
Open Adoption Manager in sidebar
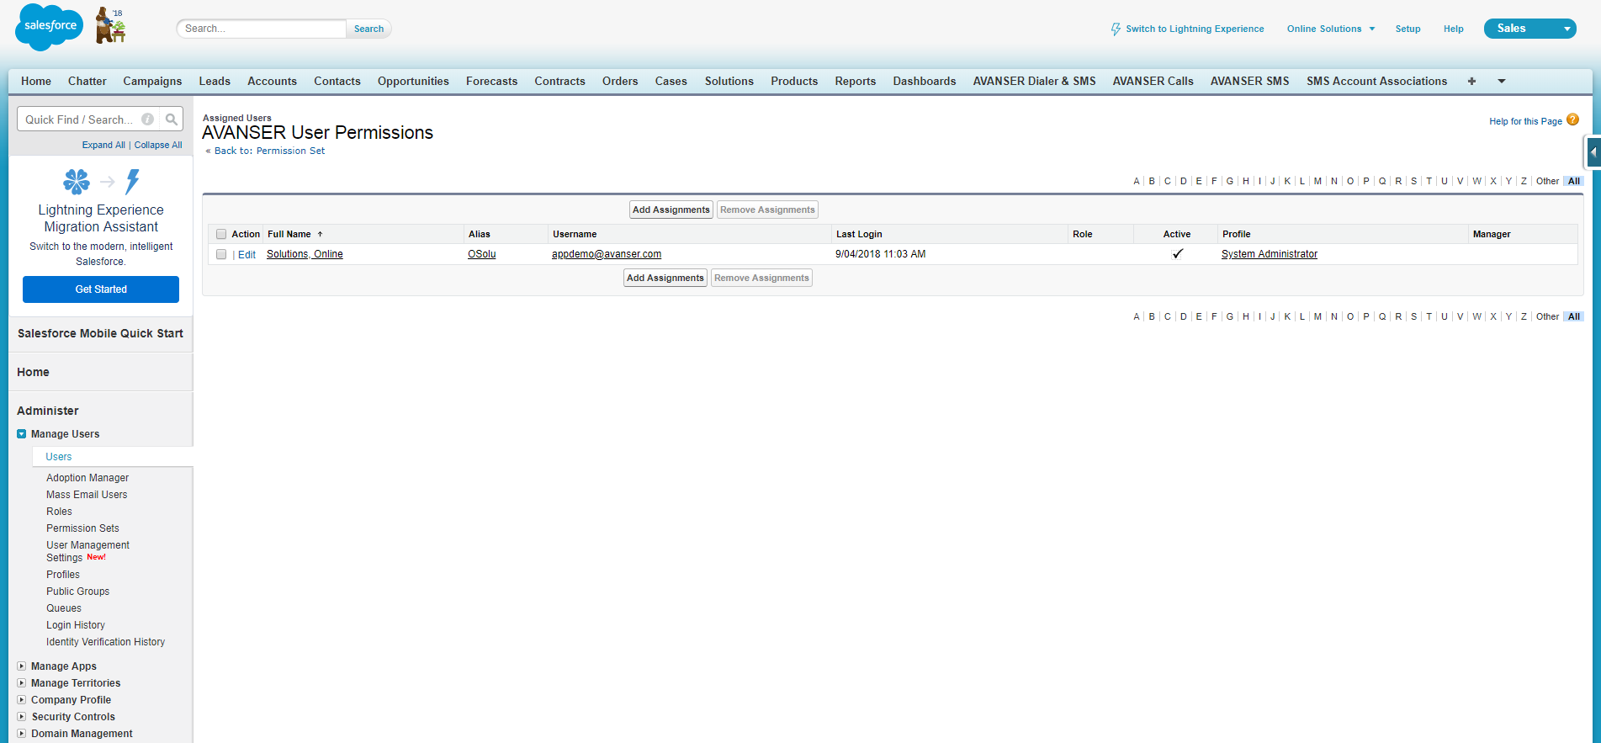(x=87, y=478)
